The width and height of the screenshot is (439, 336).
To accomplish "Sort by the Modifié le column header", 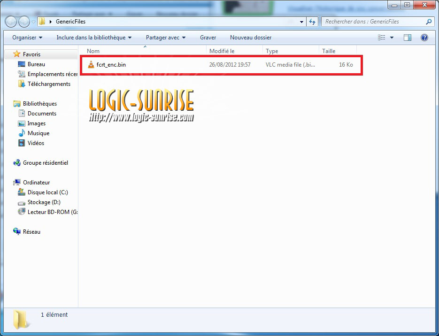I will click(x=235, y=51).
